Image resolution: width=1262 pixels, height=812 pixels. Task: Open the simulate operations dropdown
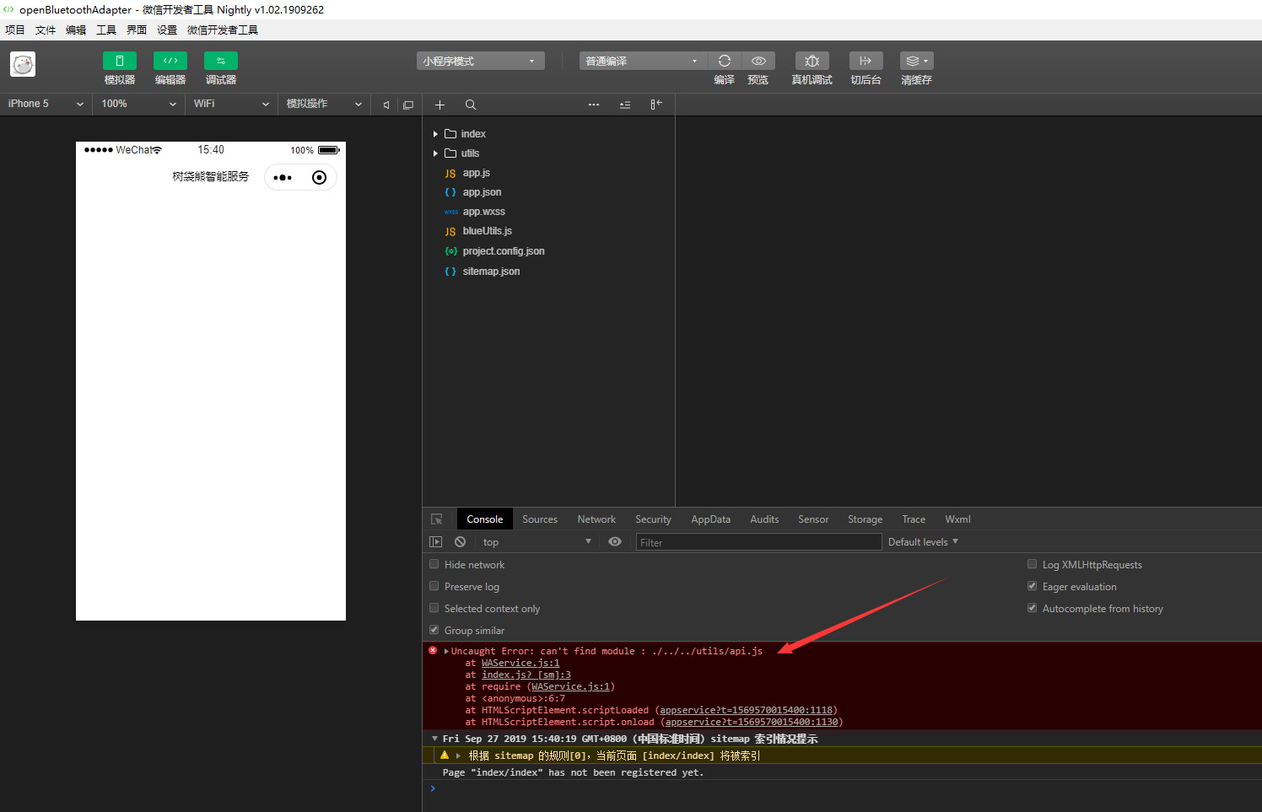[x=324, y=104]
